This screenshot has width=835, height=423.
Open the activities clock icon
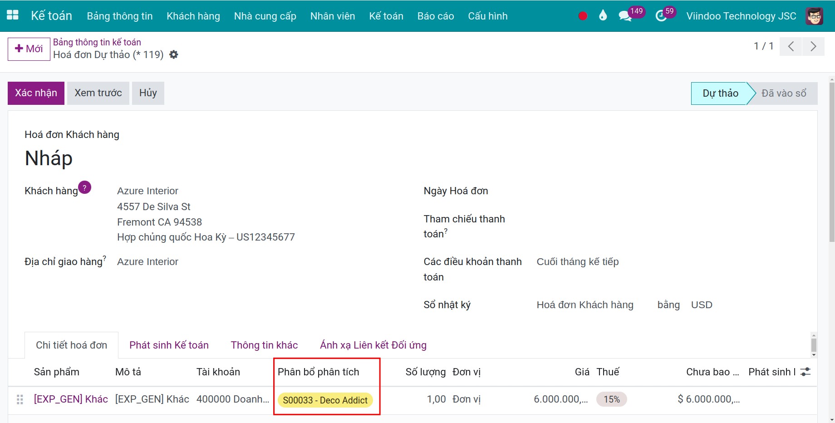click(x=661, y=16)
